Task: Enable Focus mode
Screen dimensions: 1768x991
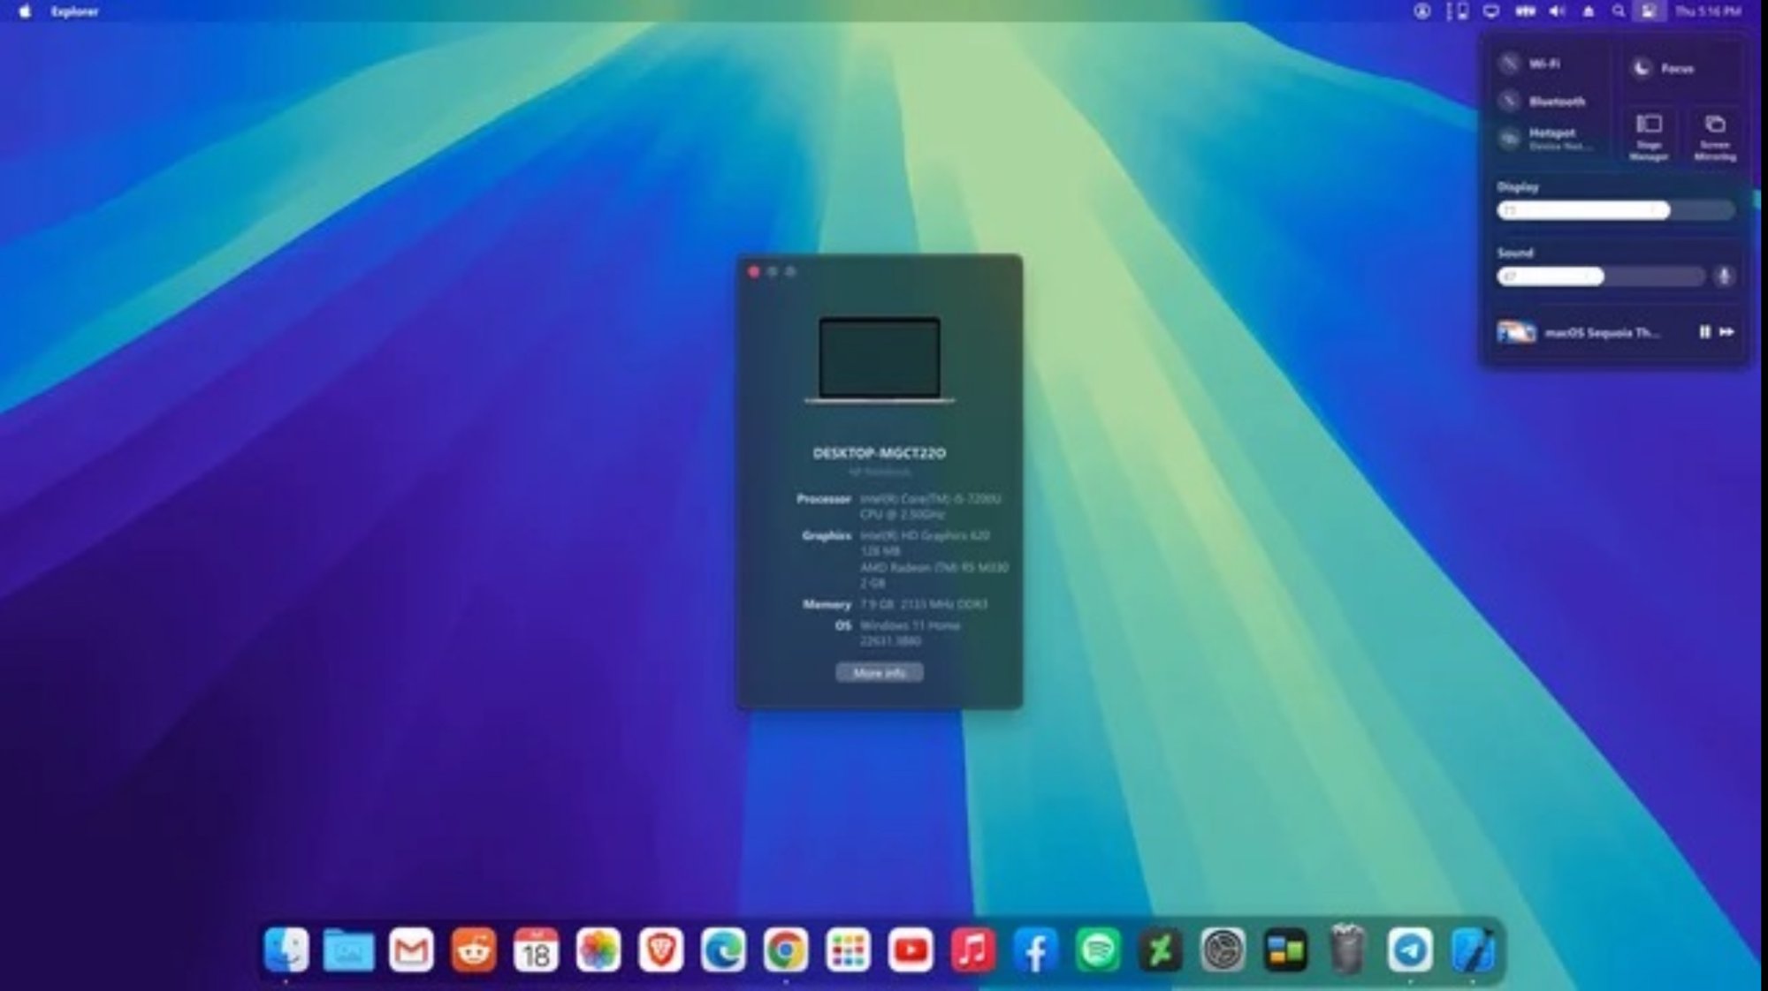Action: tap(1642, 68)
